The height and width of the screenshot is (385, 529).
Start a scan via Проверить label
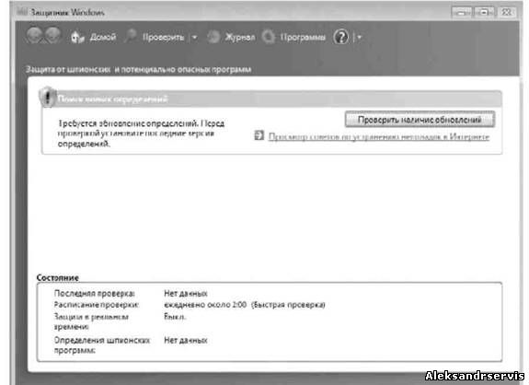click(x=163, y=37)
